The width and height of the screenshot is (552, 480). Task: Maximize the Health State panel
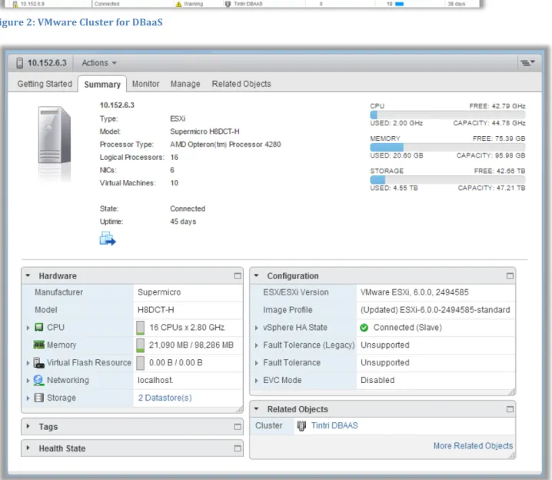238,448
